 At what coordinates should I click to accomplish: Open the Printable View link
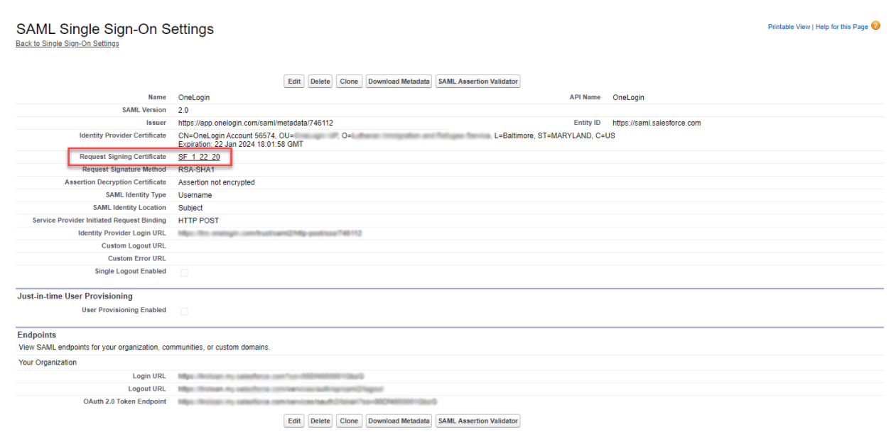coord(789,27)
